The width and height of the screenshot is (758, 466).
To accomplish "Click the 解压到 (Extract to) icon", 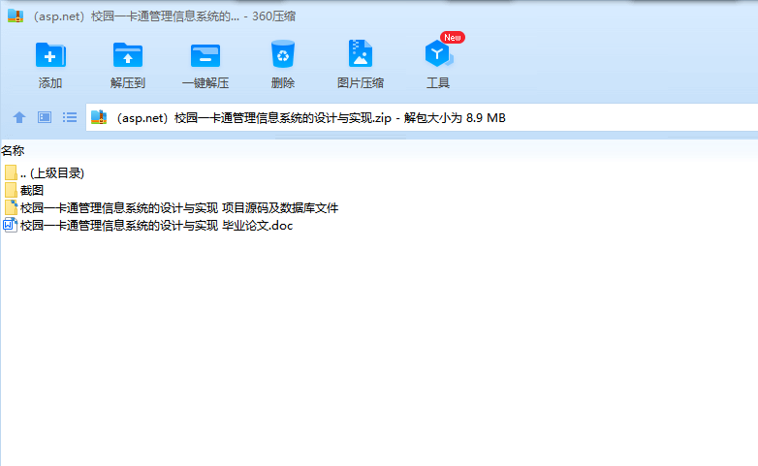I will (128, 54).
